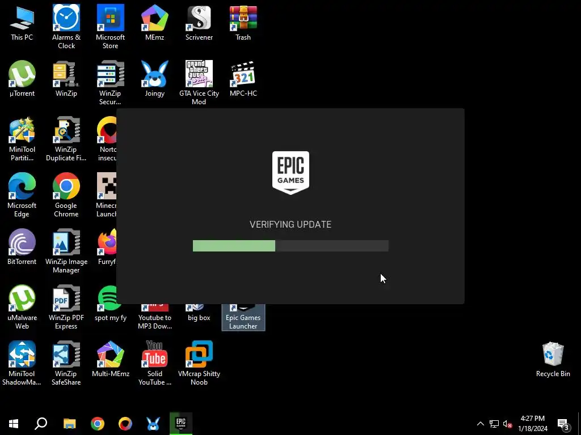Select the MPC-HC desktop shortcut
Screen dimensions: 581x435
(x=243, y=79)
